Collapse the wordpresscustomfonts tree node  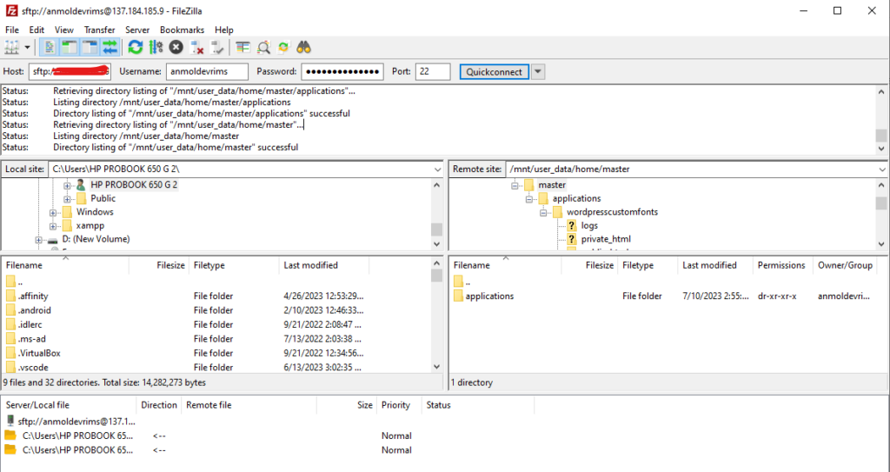point(543,212)
